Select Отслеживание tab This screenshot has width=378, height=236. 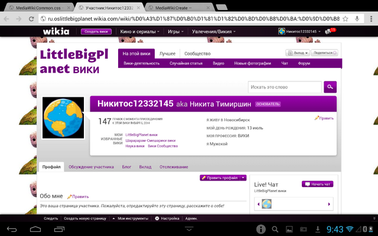(174, 167)
